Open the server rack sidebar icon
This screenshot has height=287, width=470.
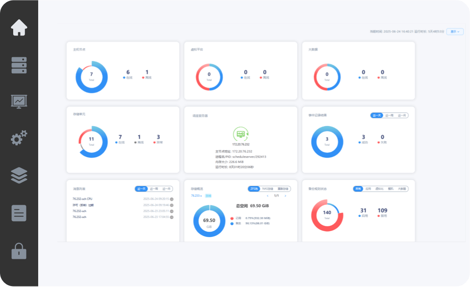click(x=19, y=65)
